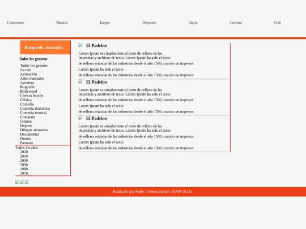This screenshot has height=229, width=306.
Task: Go to the Juegos section
Action: (x=105, y=23)
